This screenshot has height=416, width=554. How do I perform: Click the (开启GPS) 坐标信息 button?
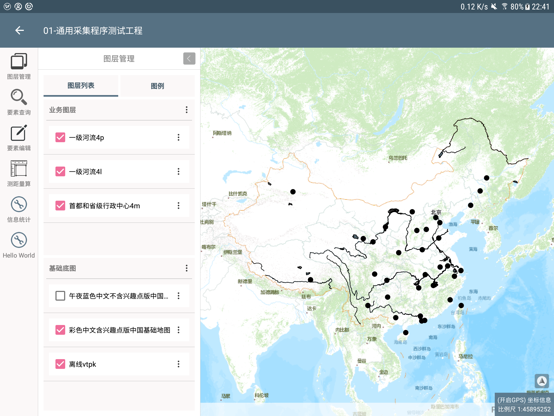click(524, 400)
